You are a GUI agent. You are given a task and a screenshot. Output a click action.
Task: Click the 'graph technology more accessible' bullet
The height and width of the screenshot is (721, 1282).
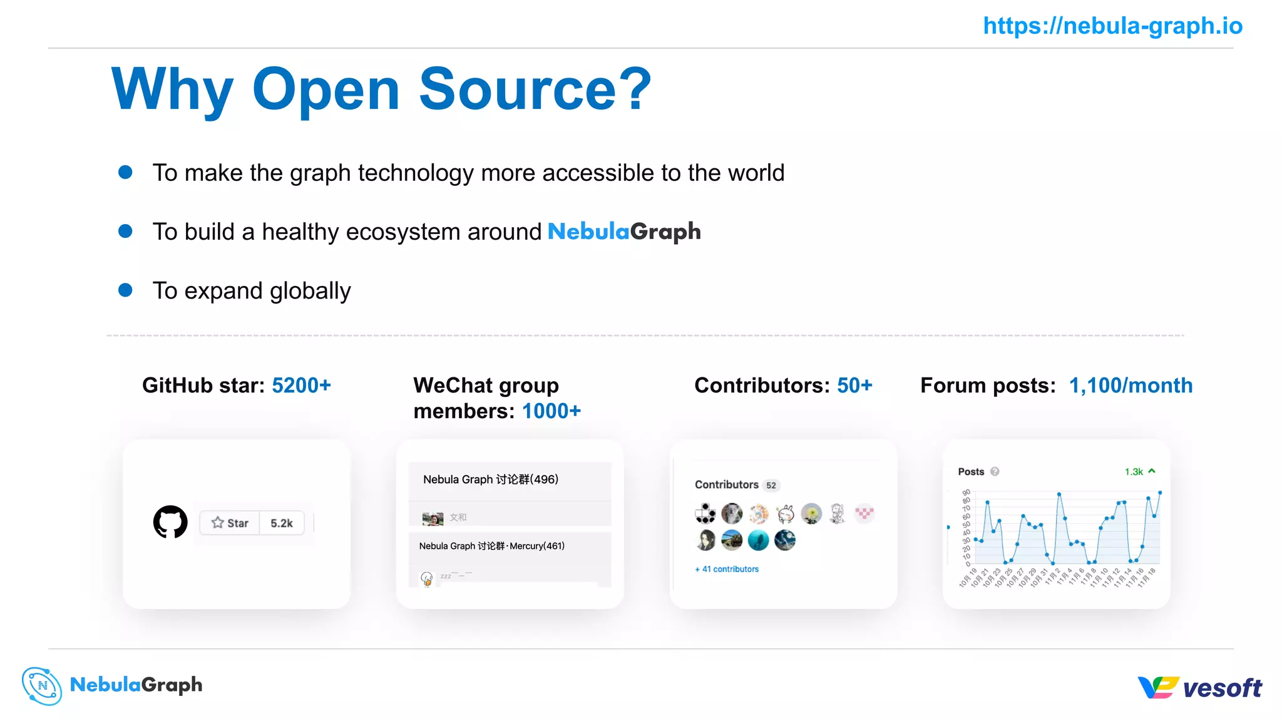[x=468, y=173]
